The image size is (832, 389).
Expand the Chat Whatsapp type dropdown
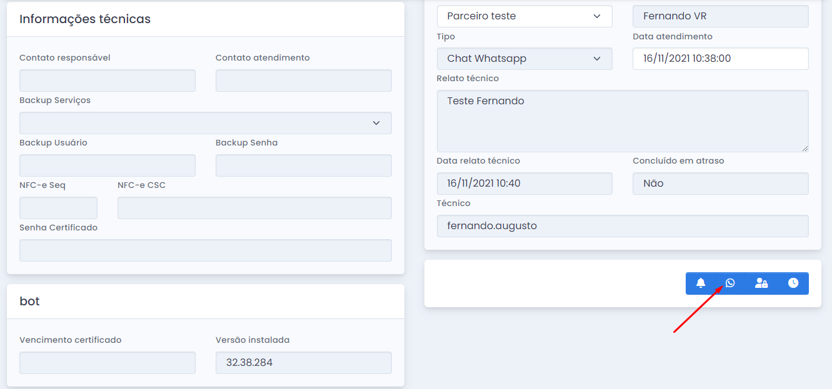[x=524, y=59]
